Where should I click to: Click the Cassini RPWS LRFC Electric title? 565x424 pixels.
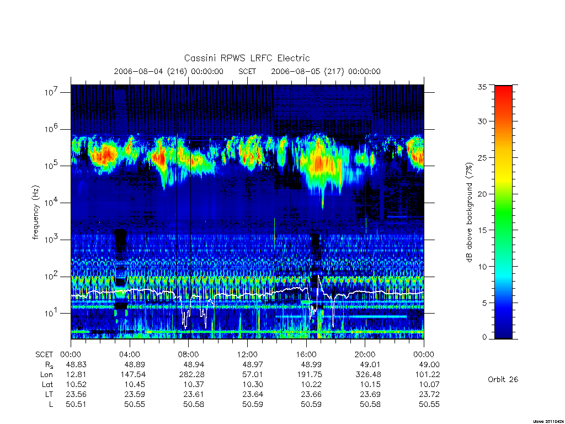(x=247, y=58)
